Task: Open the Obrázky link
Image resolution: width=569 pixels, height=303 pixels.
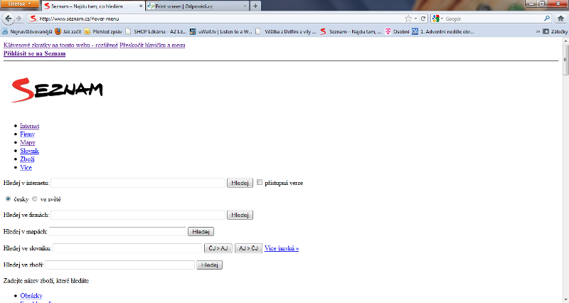Action: pyautogui.click(x=31, y=296)
